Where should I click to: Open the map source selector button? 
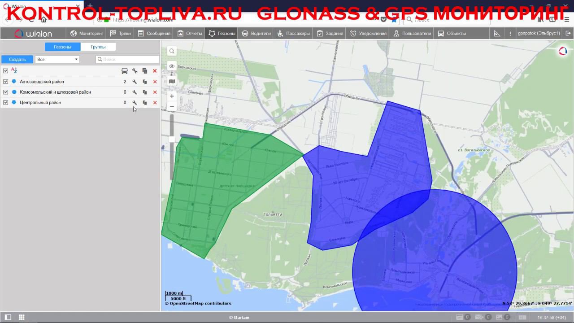coord(172,81)
